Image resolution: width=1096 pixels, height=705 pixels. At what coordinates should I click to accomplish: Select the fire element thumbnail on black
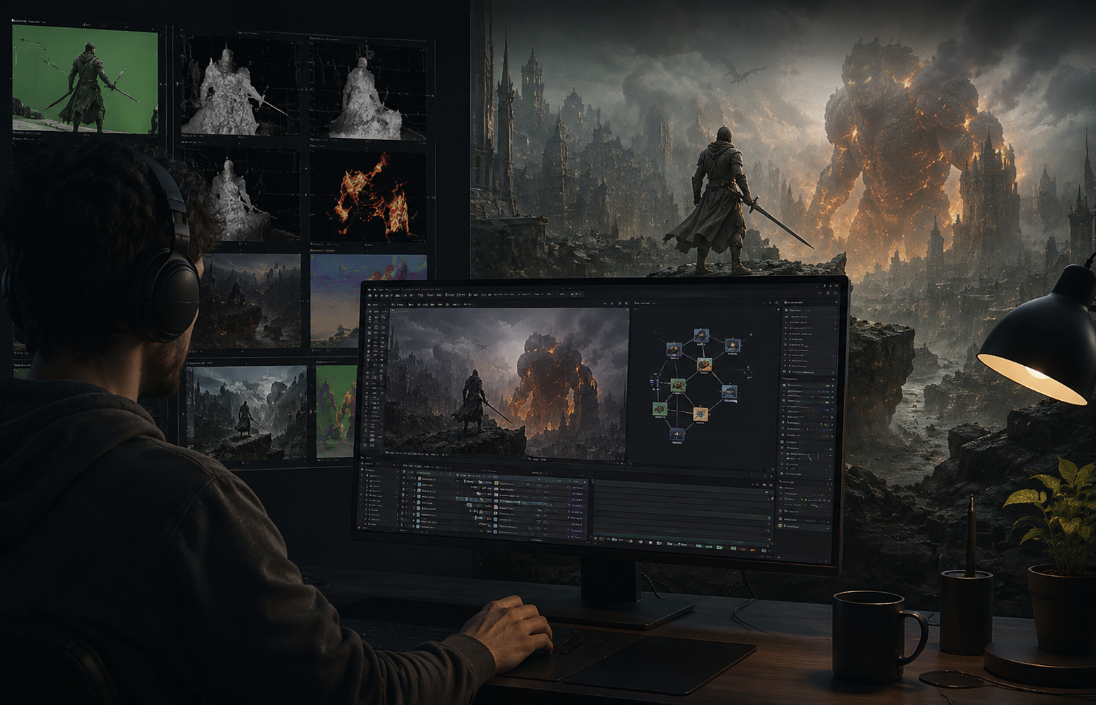click(368, 197)
